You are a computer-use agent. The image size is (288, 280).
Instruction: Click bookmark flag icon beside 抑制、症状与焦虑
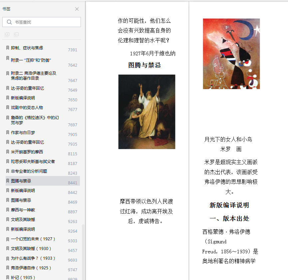pyautogui.click(x=8, y=48)
